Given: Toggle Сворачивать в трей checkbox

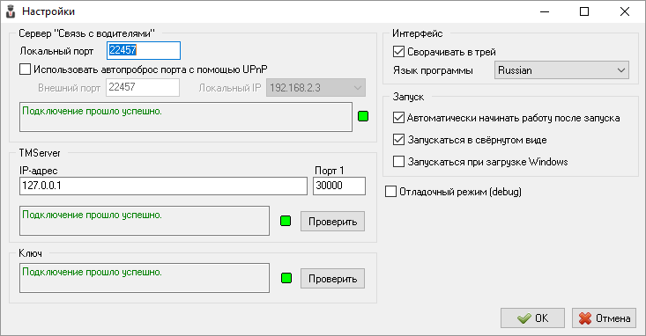Looking at the screenshot, I should [398, 52].
